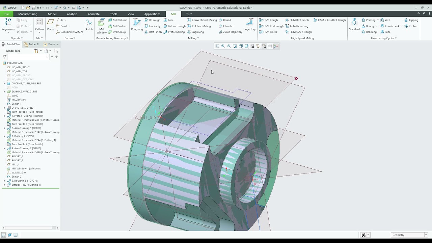Open the Point dropdown arrow
This screenshot has width=432, height=243.
(x=69, y=26)
